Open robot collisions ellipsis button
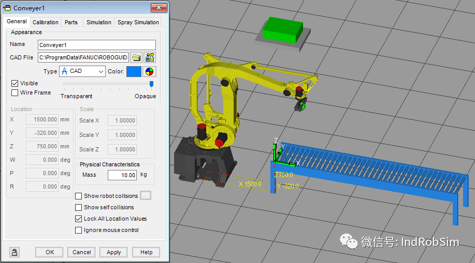This screenshot has height=263, width=475. tap(146, 196)
